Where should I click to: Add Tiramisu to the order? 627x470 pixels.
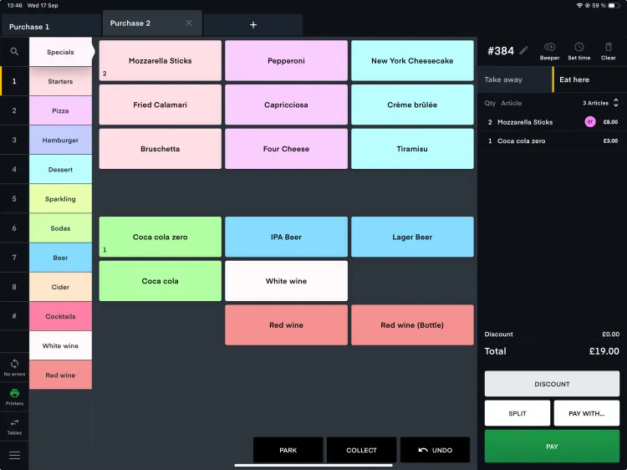pyautogui.click(x=412, y=149)
